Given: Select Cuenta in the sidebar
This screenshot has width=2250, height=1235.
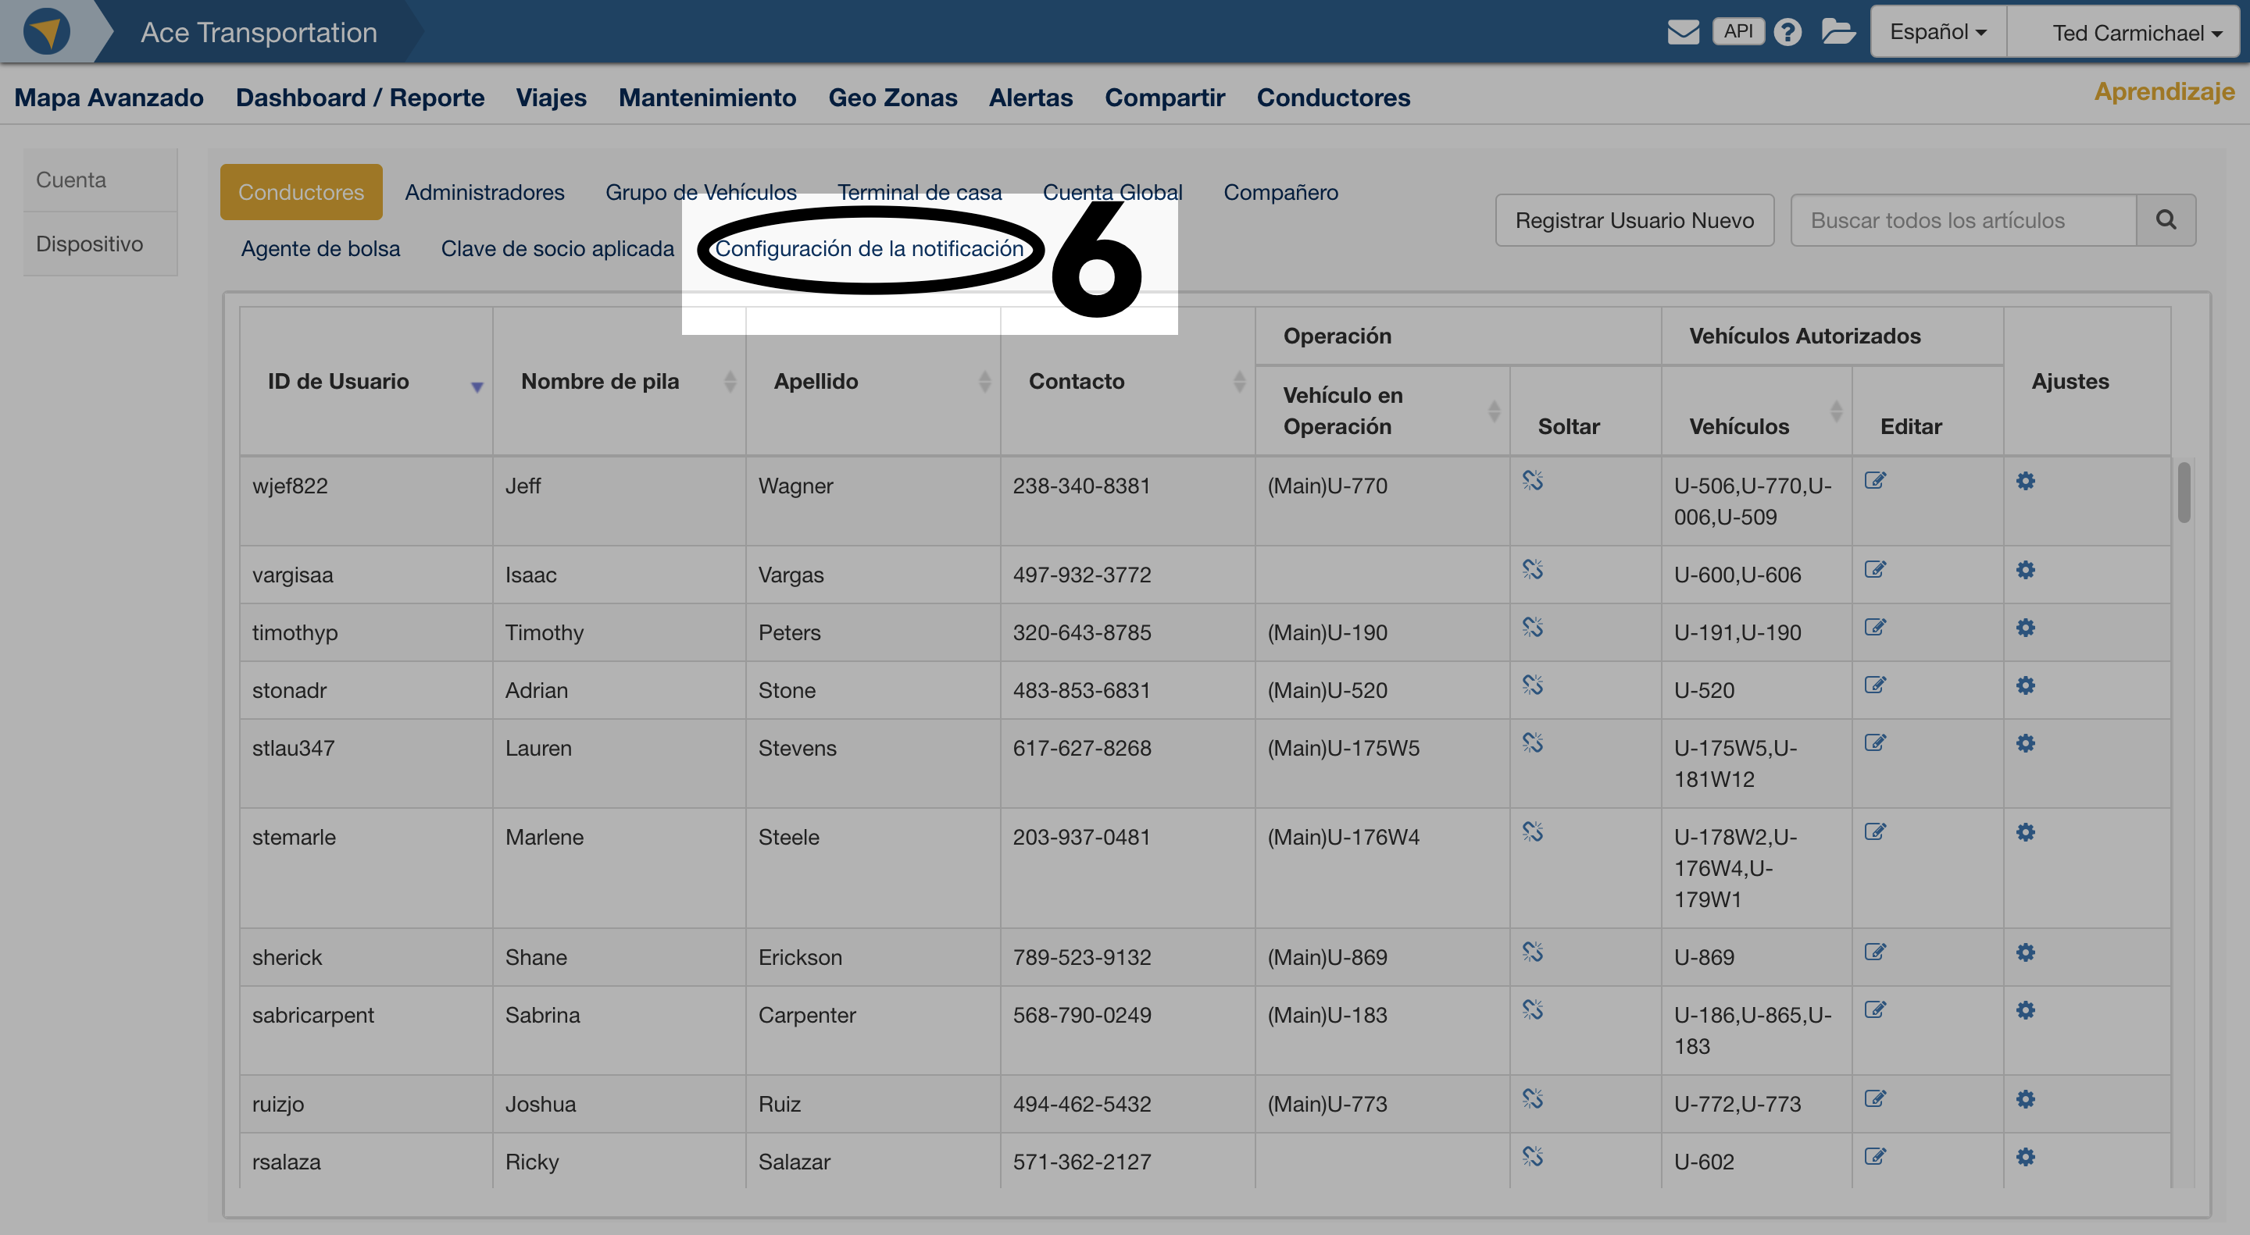Looking at the screenshot, I should 101,180.
